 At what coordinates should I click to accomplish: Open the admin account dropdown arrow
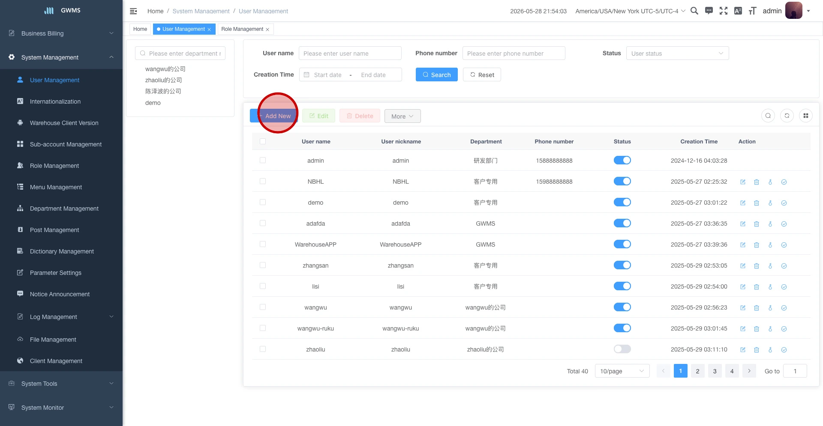[x=808, y=11]
